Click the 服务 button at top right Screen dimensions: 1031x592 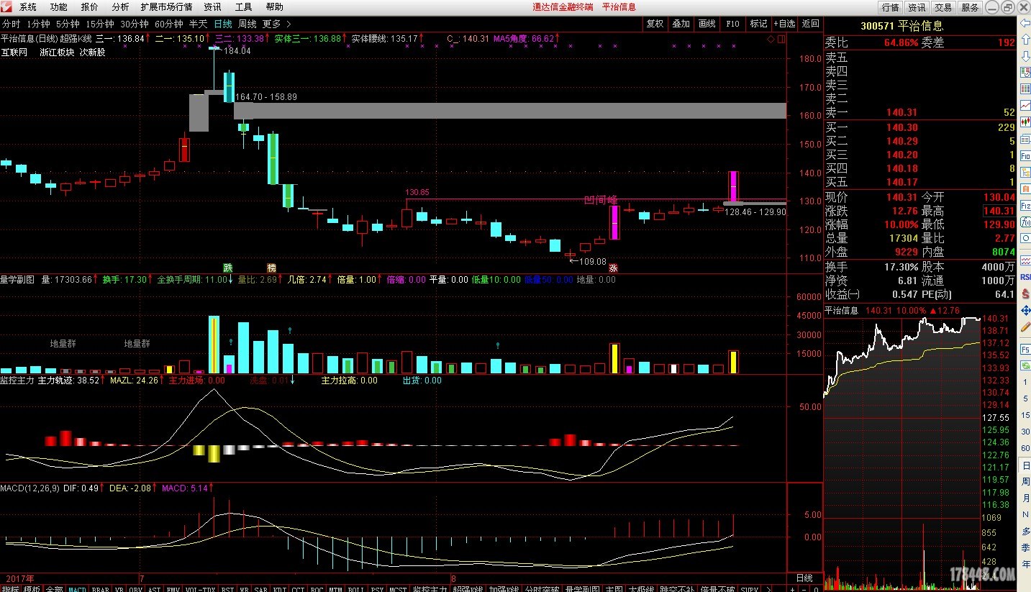[x=969, y=7]
